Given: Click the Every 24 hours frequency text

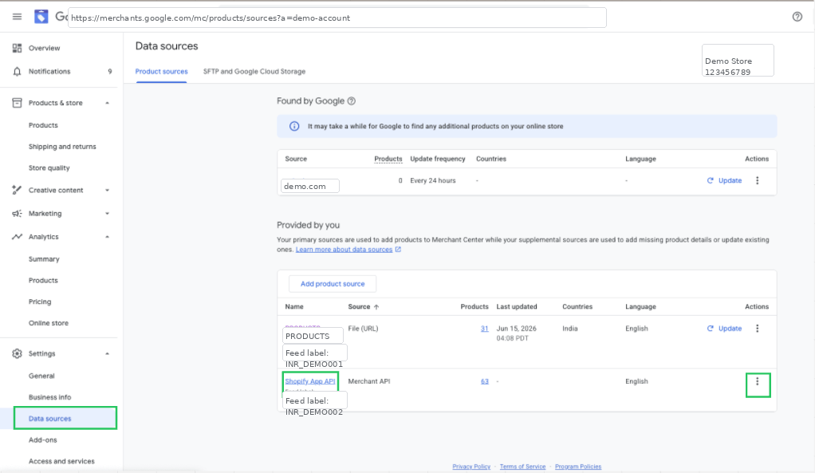Looking at the screenshot, I should [x=433, y=180].
